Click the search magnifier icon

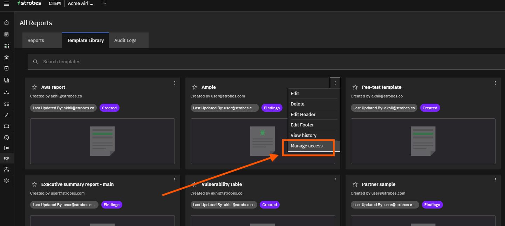point(35,62)
